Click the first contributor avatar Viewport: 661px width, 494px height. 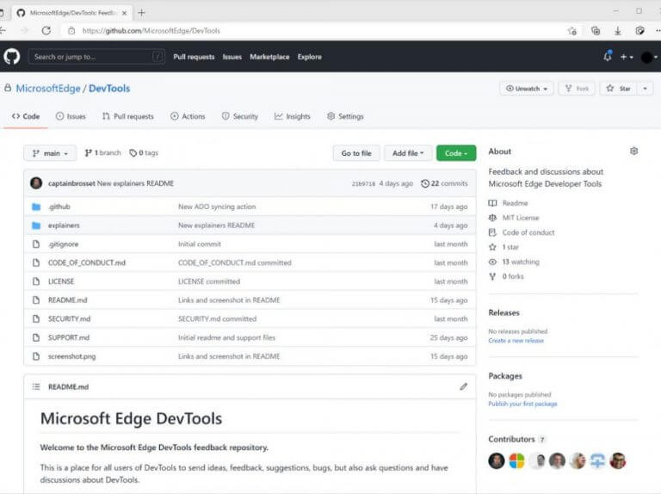click(496, 460)
